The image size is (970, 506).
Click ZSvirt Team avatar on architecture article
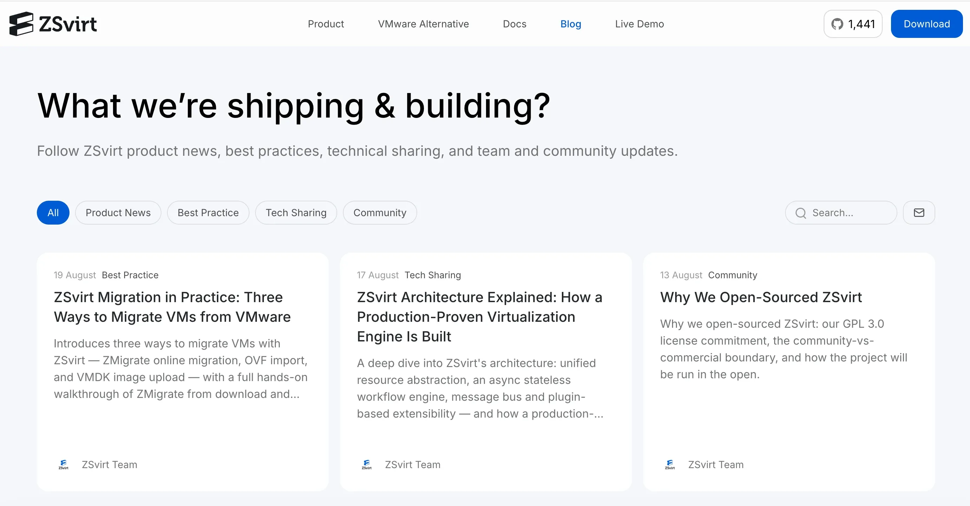[x=366, y=465]
